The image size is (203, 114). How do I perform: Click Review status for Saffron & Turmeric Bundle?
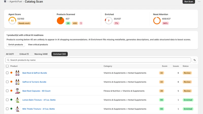[x=187, y=82]
